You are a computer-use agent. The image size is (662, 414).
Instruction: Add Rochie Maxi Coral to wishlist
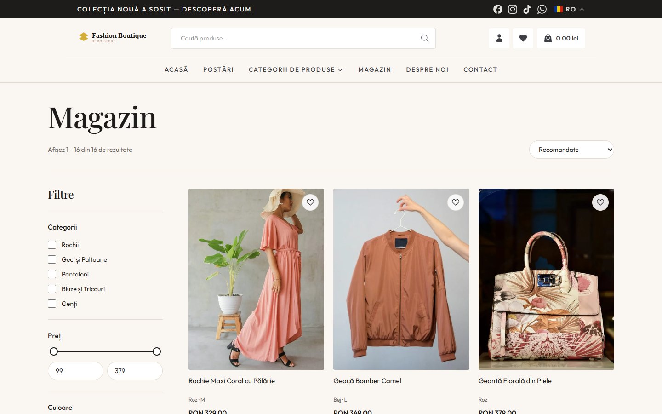(310, 202)
